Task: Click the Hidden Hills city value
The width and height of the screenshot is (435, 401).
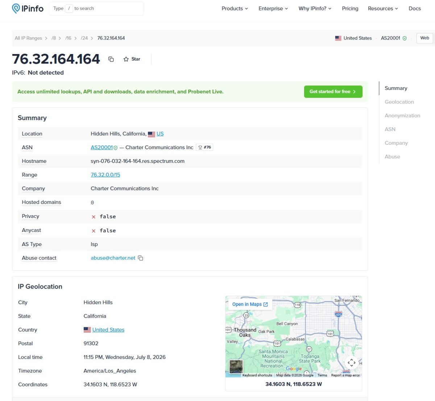Action: 98,302
